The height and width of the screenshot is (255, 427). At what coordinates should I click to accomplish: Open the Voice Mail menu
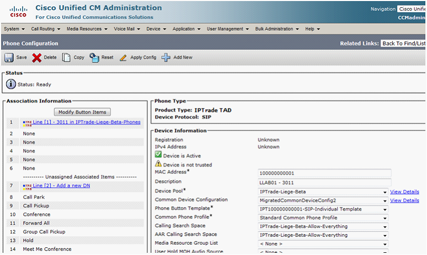(127, 29)
